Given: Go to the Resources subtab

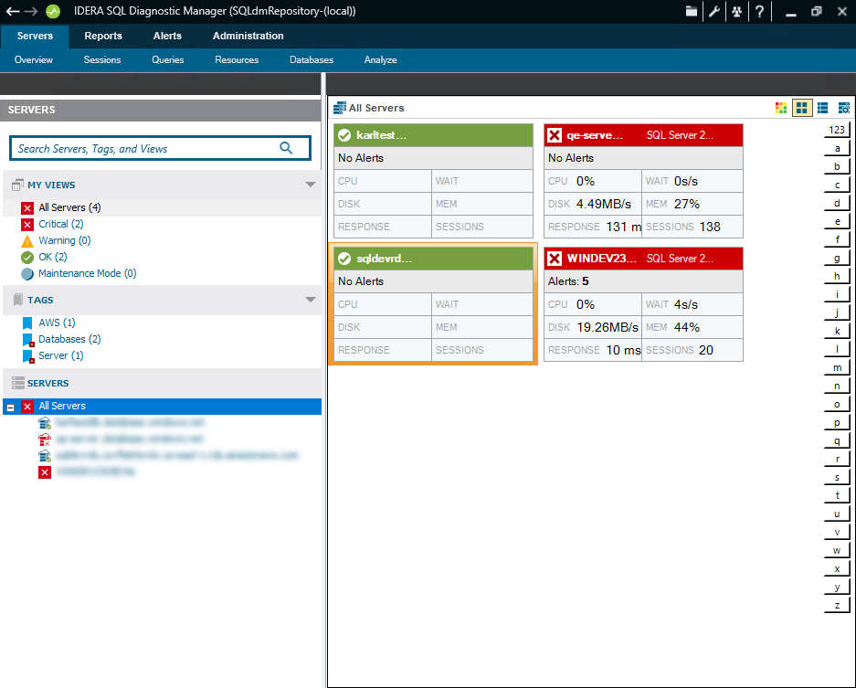Looking at the screenshot, I should 237,60.
